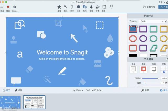Open the Fill color dropdown
168x111 pixels.
[x=133, y=69]
